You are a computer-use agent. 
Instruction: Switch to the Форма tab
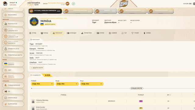(147, 33)
